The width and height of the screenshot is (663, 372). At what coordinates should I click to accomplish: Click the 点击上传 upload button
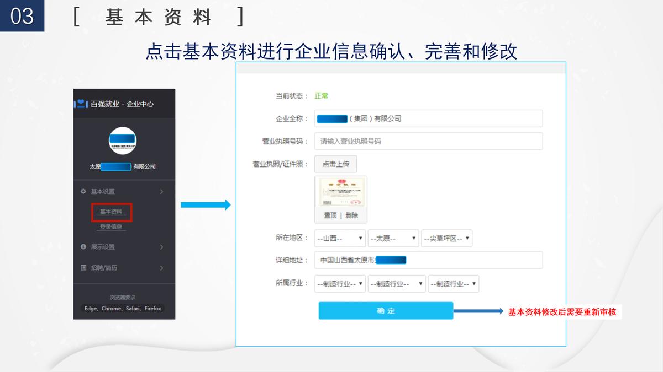(x=336, y=164)
